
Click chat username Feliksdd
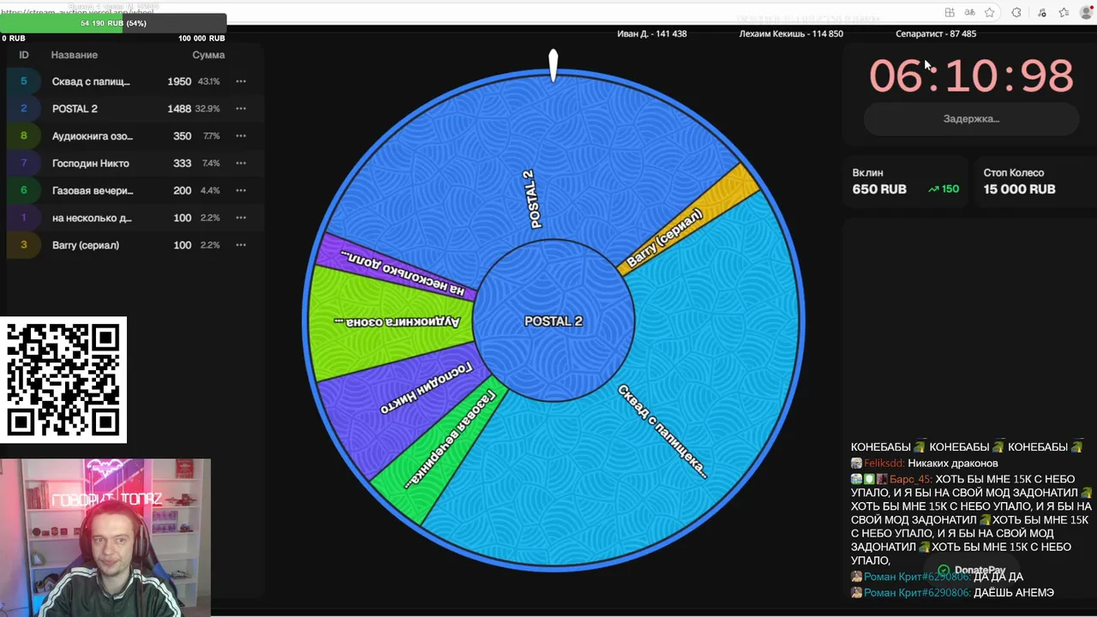(884, 464)
